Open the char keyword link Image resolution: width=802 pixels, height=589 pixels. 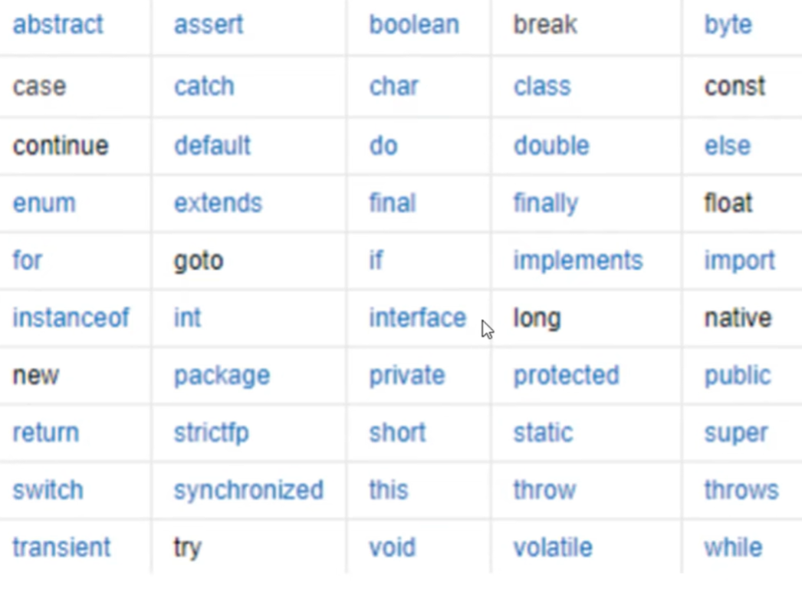[394, 86]
